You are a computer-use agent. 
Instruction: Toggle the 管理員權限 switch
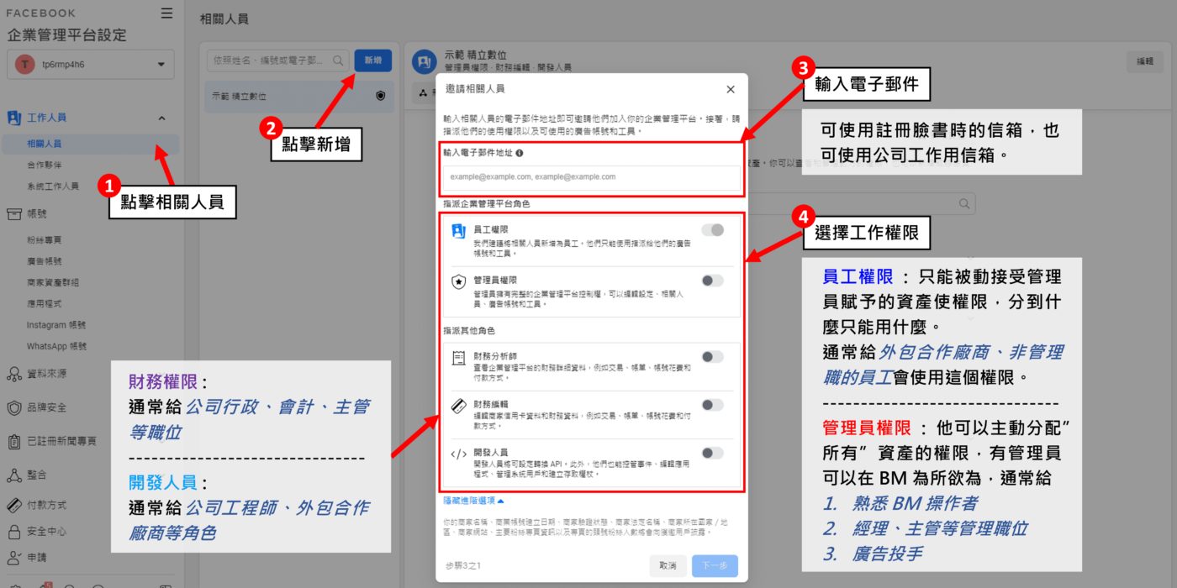point(712,281)
